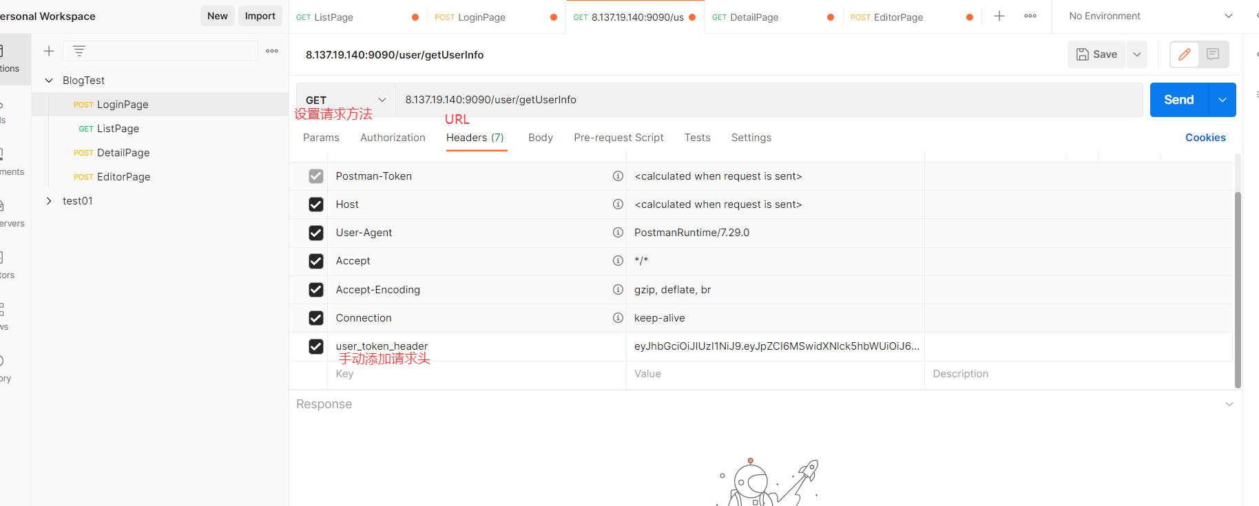Image resolution: width=1259 pixels, height=506 pixels.
Task: Open the Cookies link
Action: [1205, 138]
